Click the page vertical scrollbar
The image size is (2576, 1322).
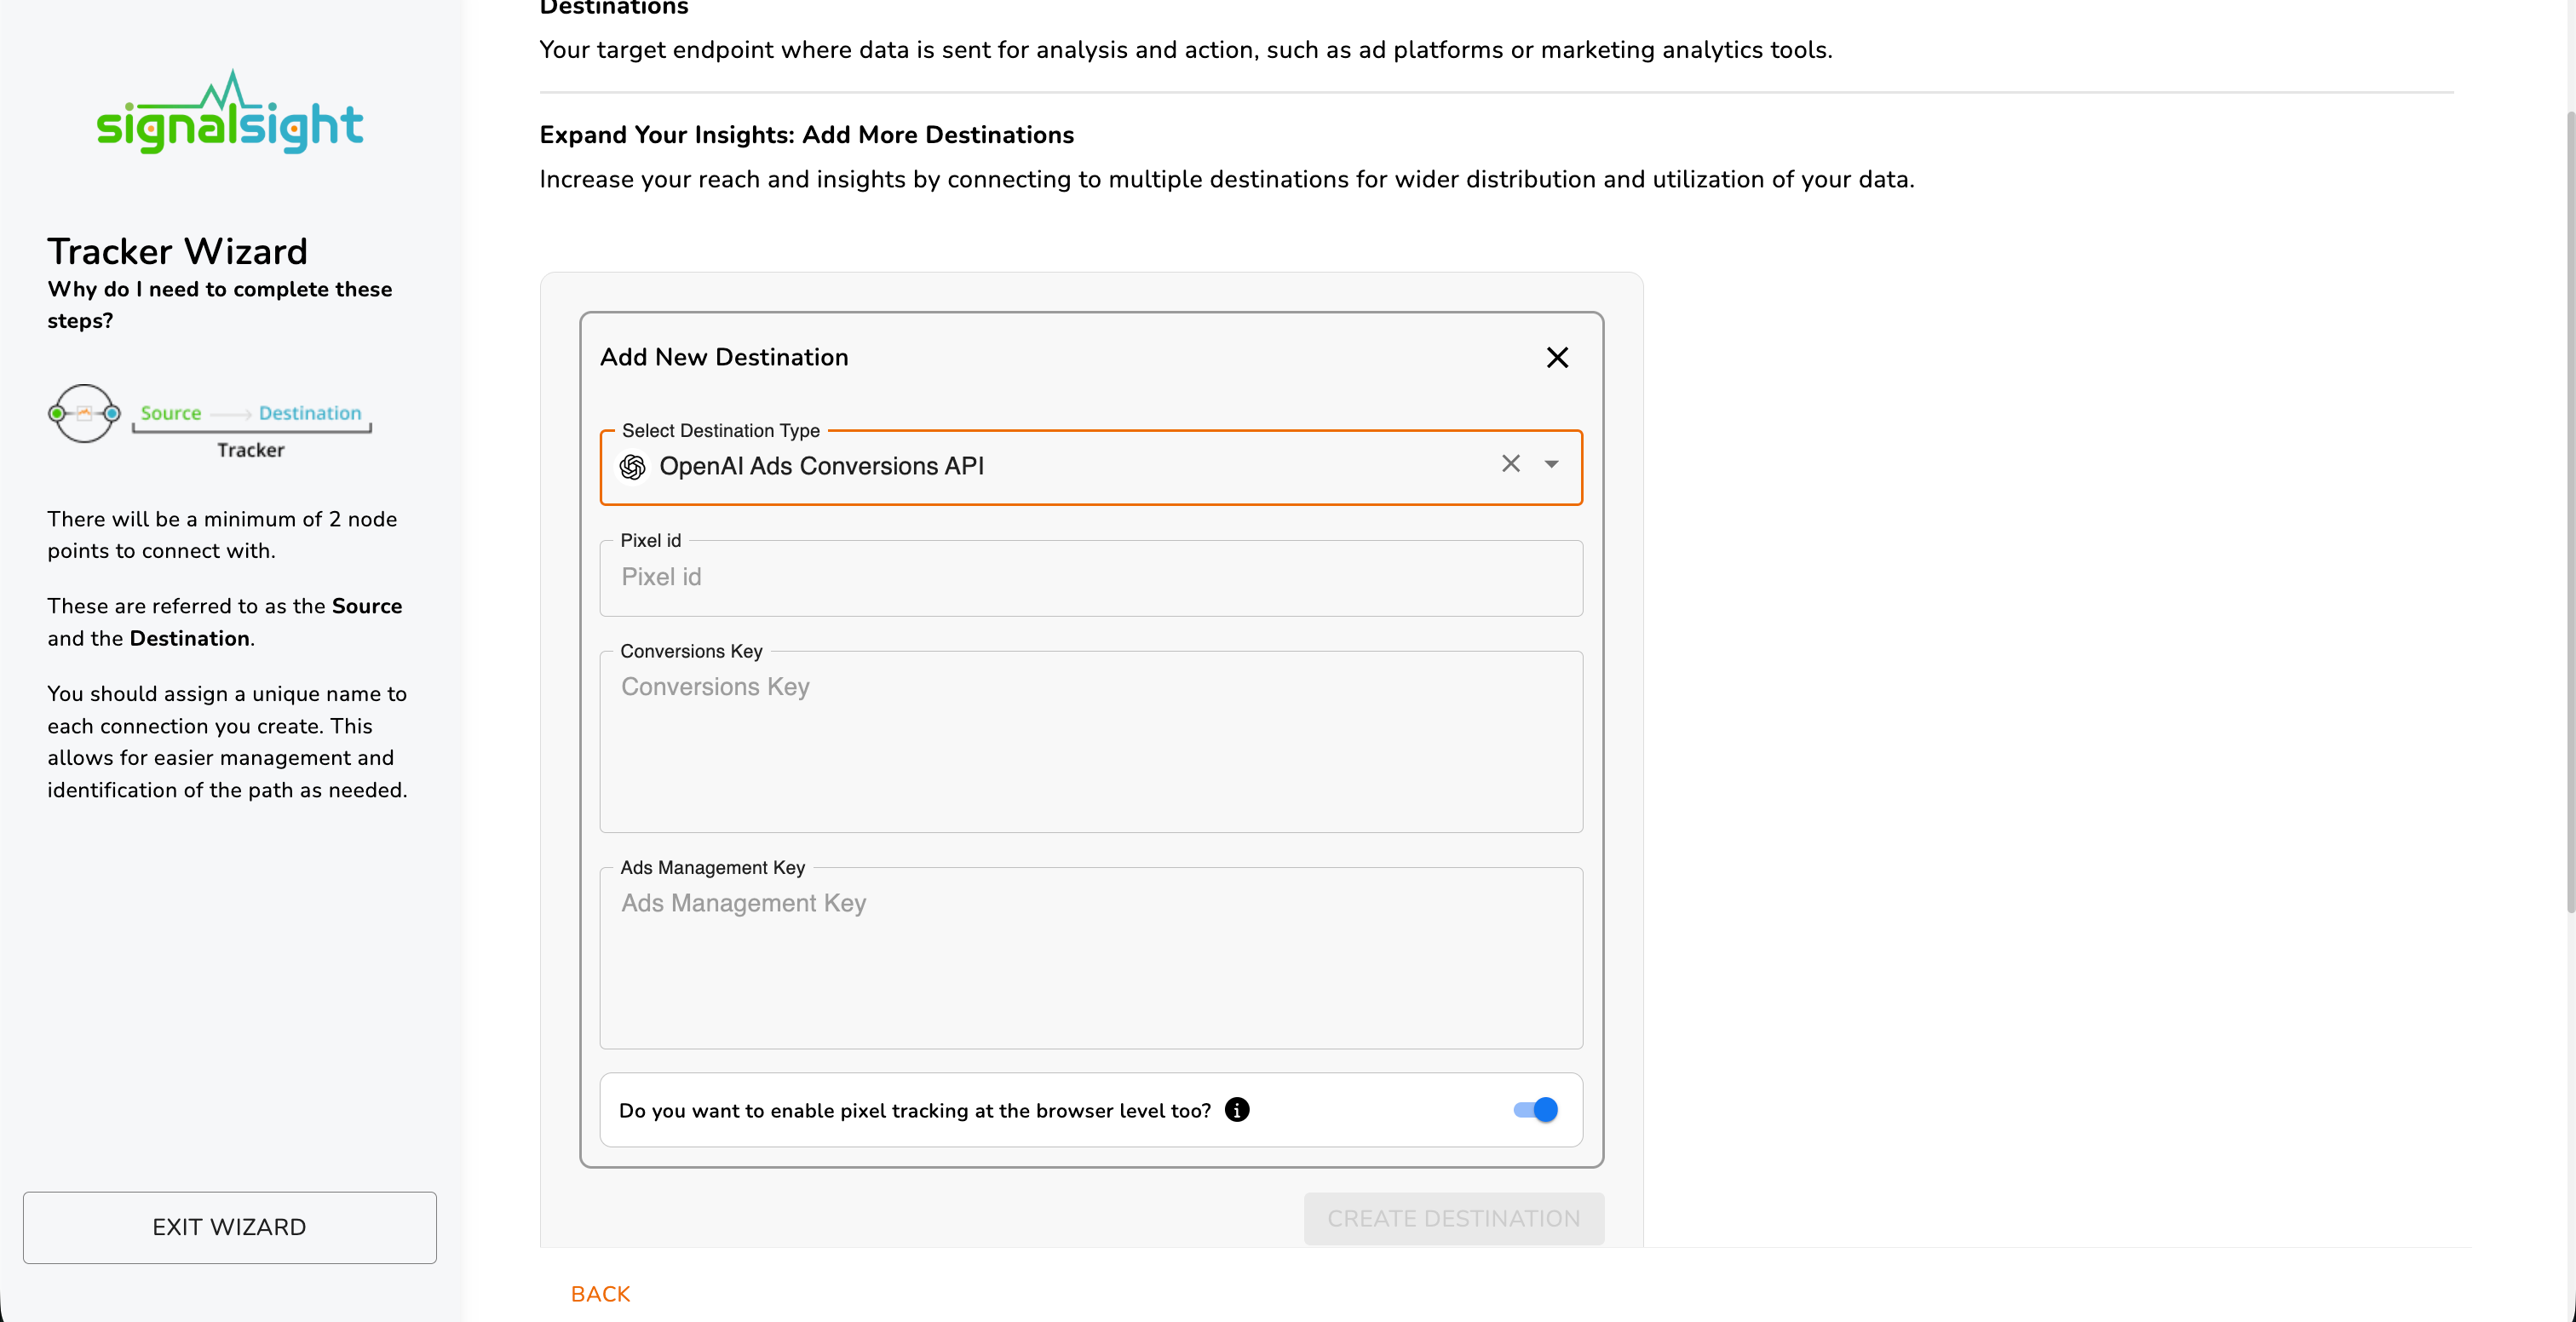(2569, 510)
